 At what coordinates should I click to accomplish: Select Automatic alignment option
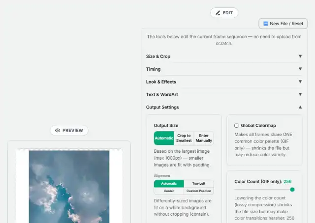[169, 184]
